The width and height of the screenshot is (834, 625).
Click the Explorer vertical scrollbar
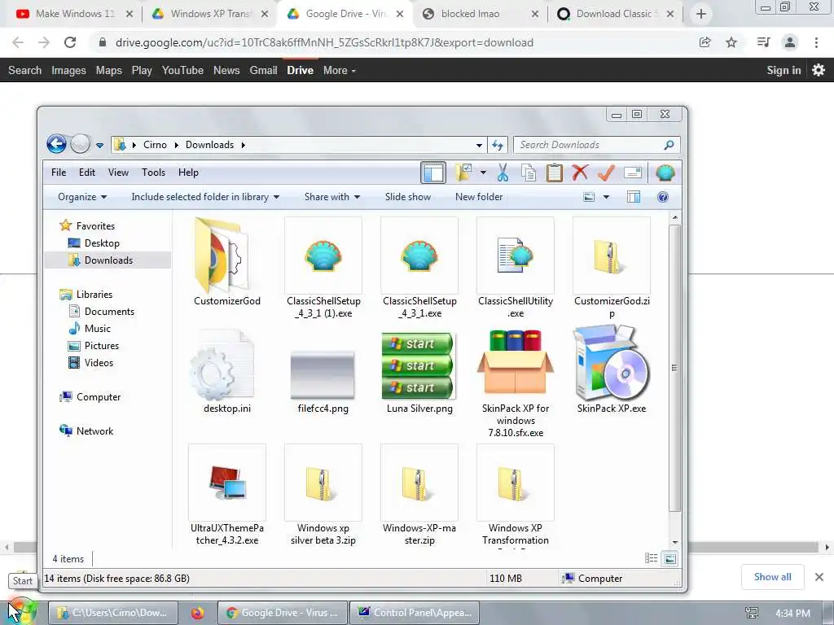[674, 368]
